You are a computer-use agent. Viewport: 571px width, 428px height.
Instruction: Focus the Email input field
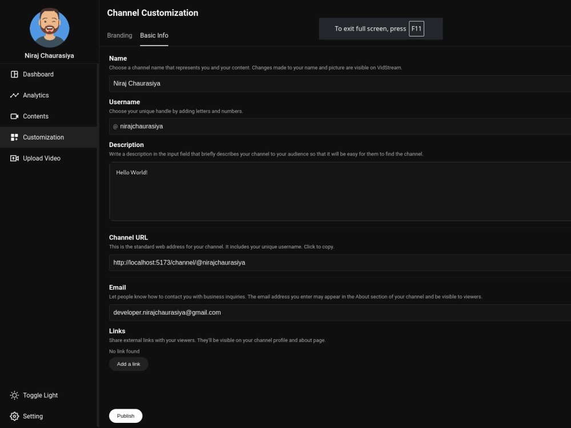(x=340, y=312)
